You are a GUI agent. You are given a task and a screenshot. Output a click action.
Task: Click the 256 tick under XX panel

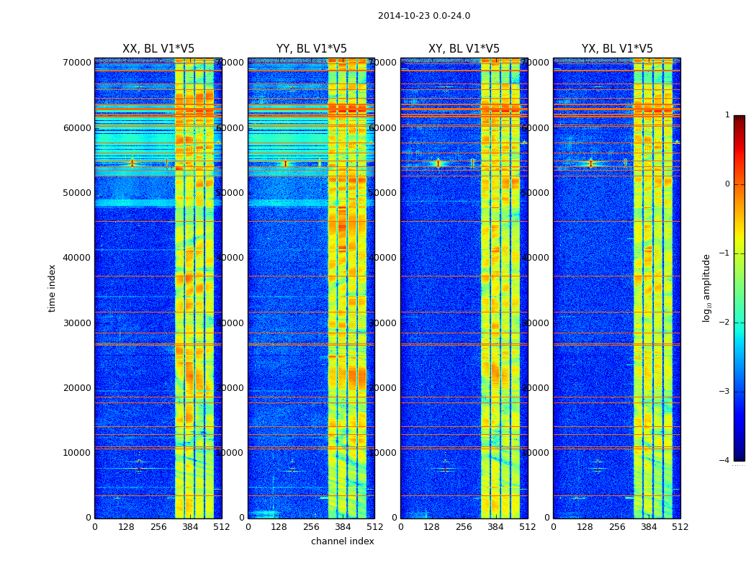(x=158, y=527)
